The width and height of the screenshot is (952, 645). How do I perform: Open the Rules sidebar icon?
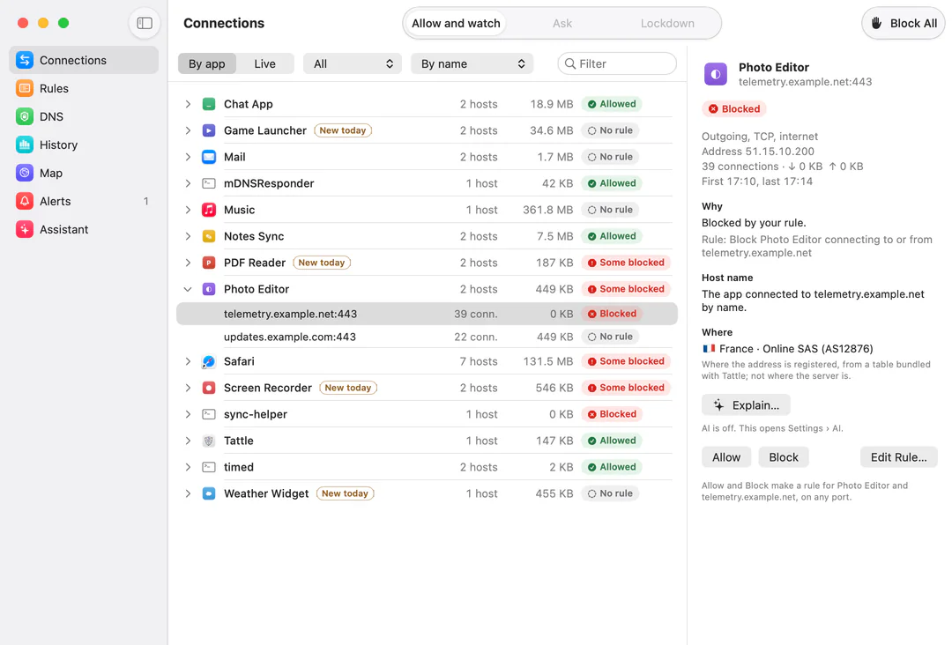[25, 88]
